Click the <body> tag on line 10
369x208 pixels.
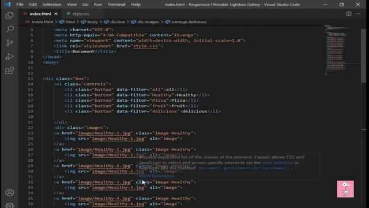pos(51,62)
